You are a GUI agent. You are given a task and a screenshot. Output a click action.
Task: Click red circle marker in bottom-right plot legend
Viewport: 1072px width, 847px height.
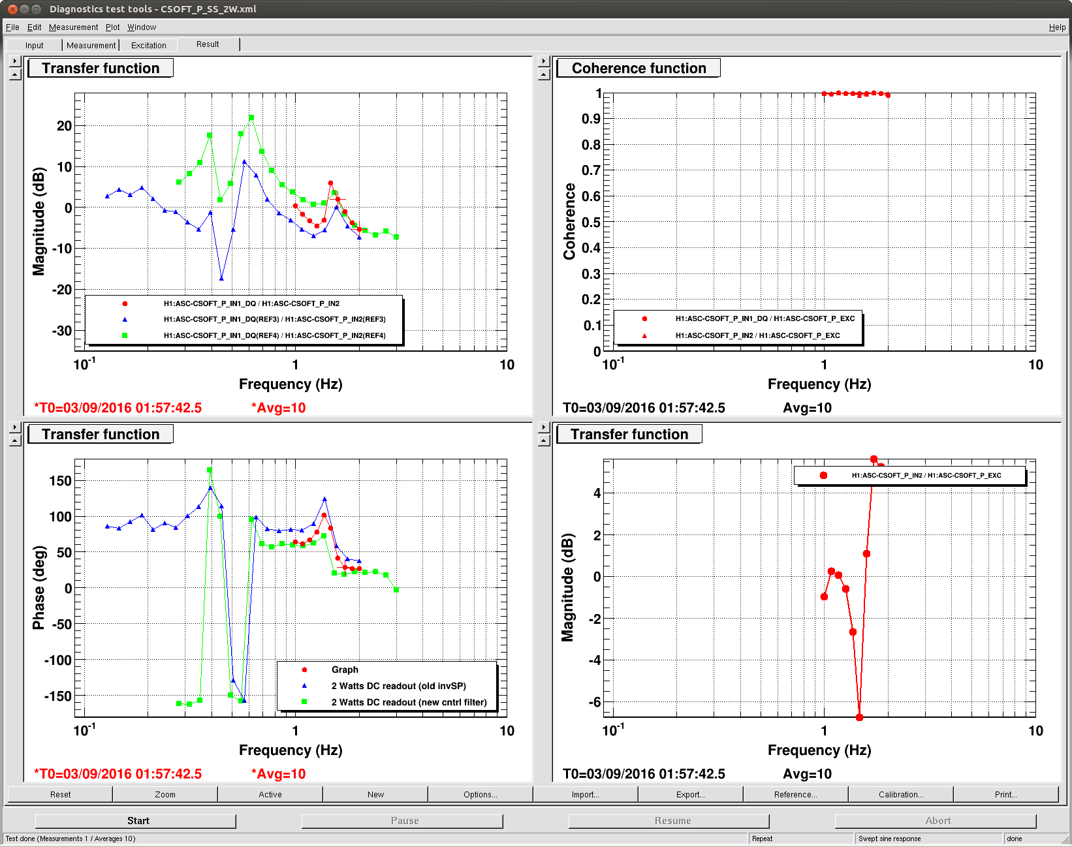click(x=823, y=475)
